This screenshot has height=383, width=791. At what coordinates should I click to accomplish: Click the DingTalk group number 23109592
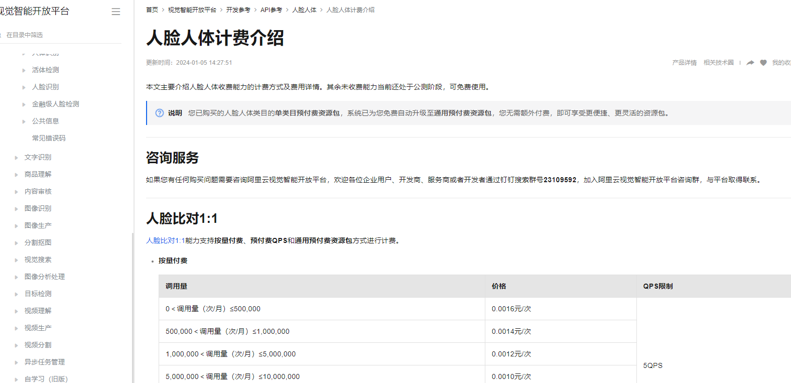click(x=560, y=180)
